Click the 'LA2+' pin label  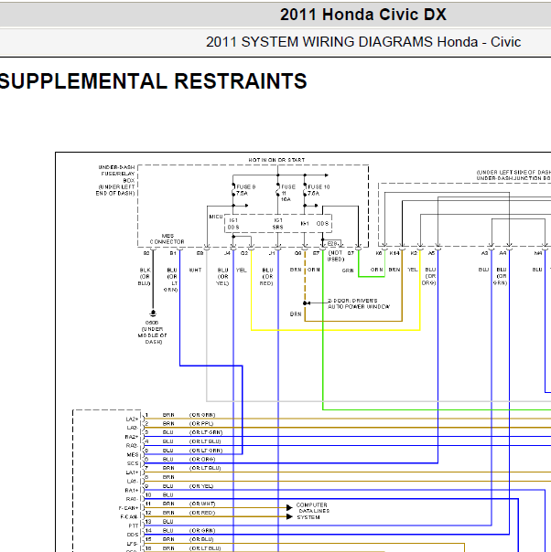point(132,419)
